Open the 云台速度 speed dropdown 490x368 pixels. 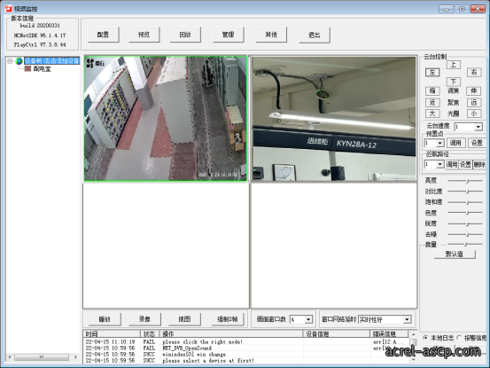pyautogui.click(x=478, y=127)
